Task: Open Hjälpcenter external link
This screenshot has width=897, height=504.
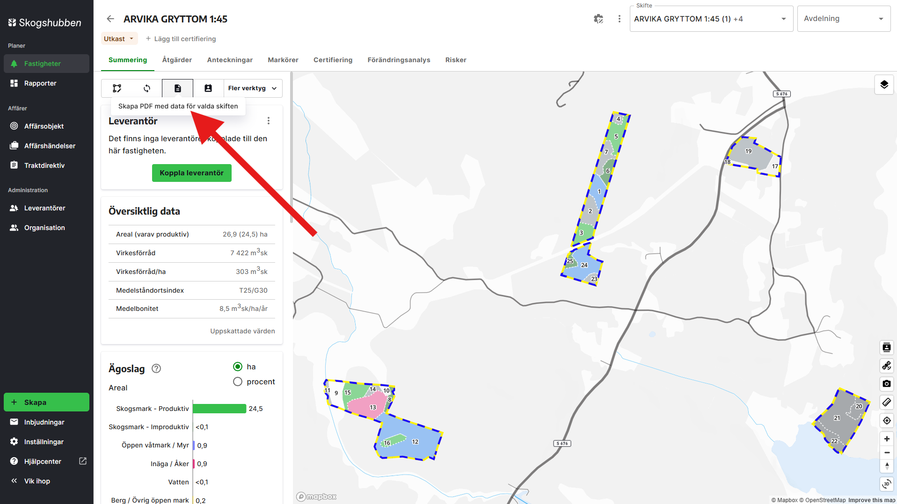Action: tap(46, 461)
